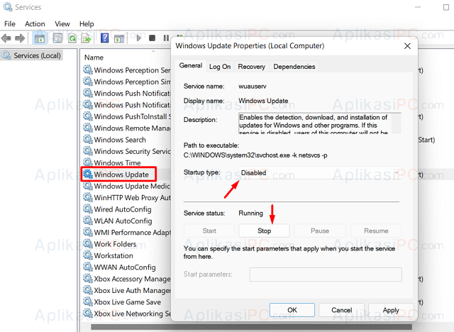Select the Windows Perception Simulation row
The image size is (454, 332).
[x=126, y=82]
